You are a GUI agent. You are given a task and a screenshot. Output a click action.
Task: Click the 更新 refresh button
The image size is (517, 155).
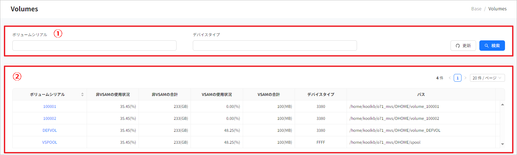(463, 46)
